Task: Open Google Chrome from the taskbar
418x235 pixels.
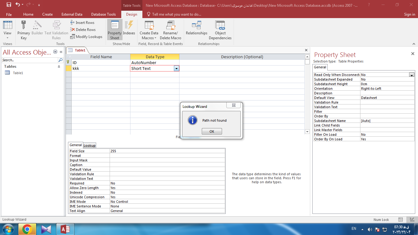Action: point(27,229)
